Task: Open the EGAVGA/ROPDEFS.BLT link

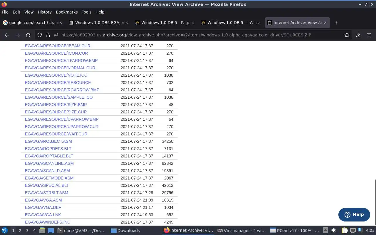Action: tap(48, 149)
